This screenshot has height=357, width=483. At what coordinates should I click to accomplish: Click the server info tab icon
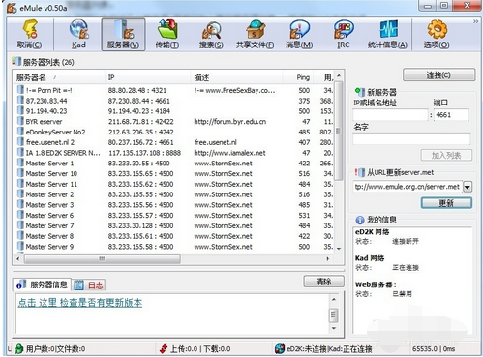click(x=21, y=284)
